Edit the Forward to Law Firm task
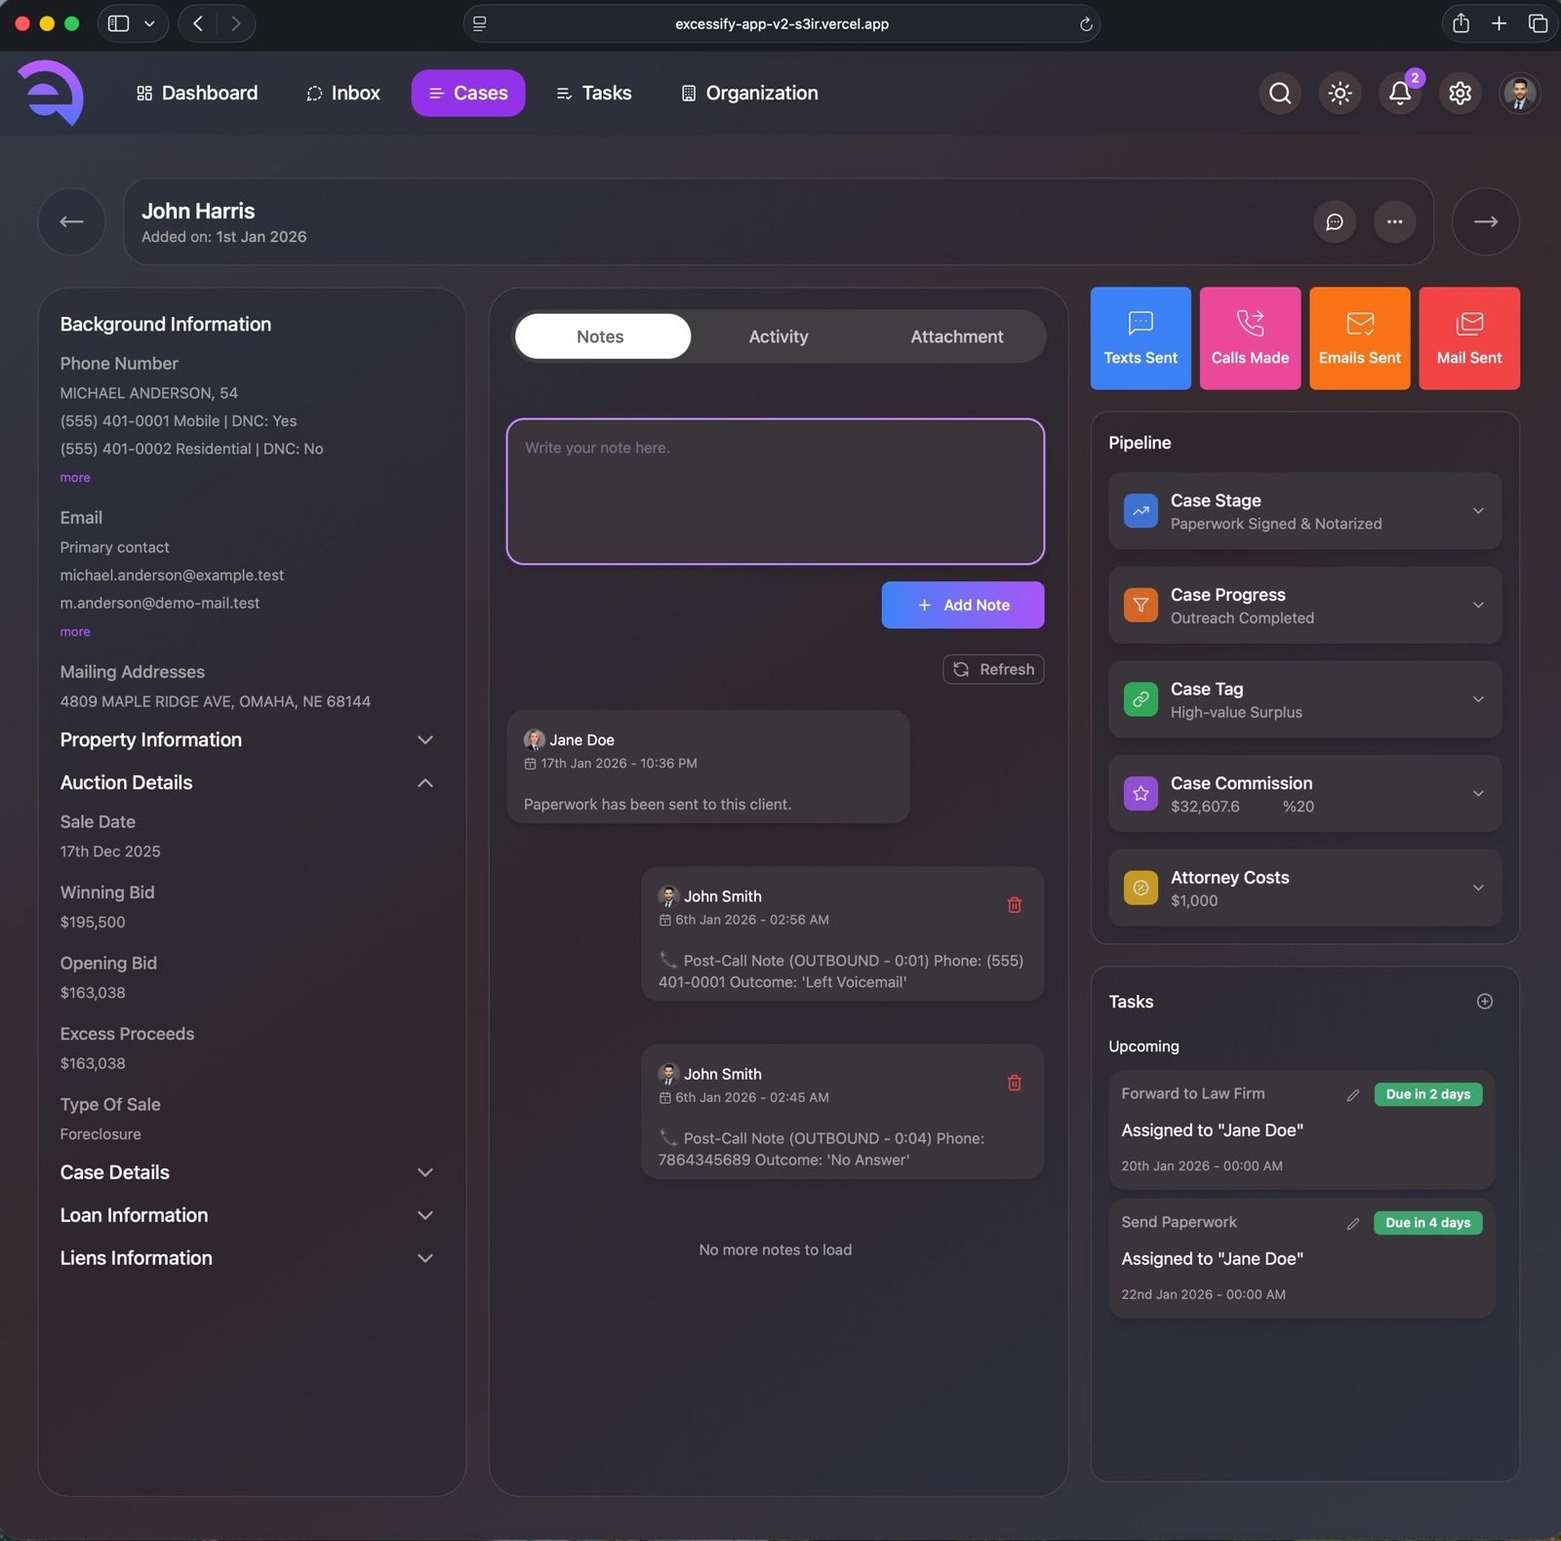The height and width of the screenshot is (1541, 1561). point(1353,1094)
